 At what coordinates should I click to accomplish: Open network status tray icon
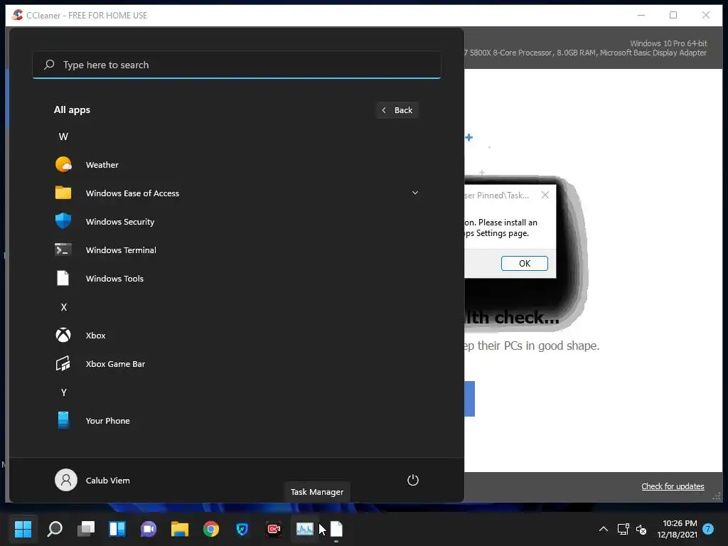623,529
